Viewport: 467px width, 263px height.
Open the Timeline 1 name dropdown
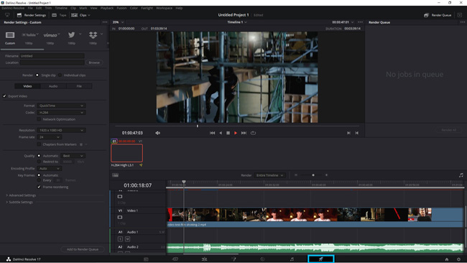[x=237, y=22]
